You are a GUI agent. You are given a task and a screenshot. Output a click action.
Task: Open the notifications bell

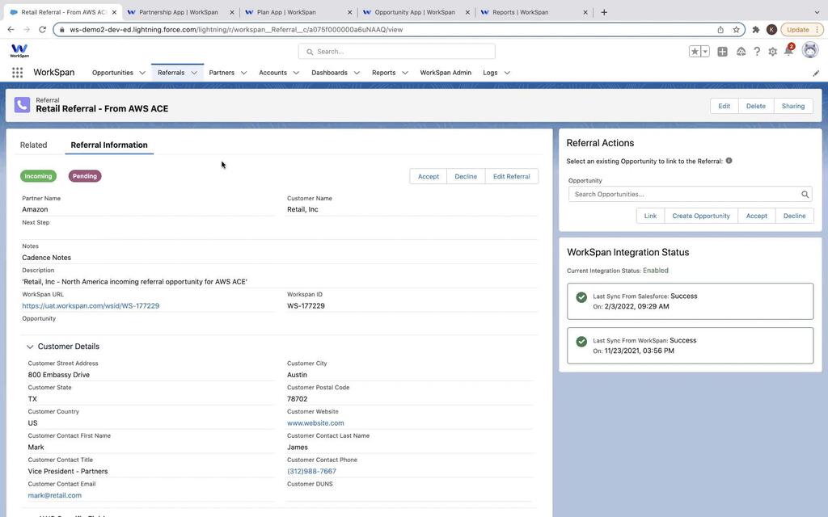[788, 51]
